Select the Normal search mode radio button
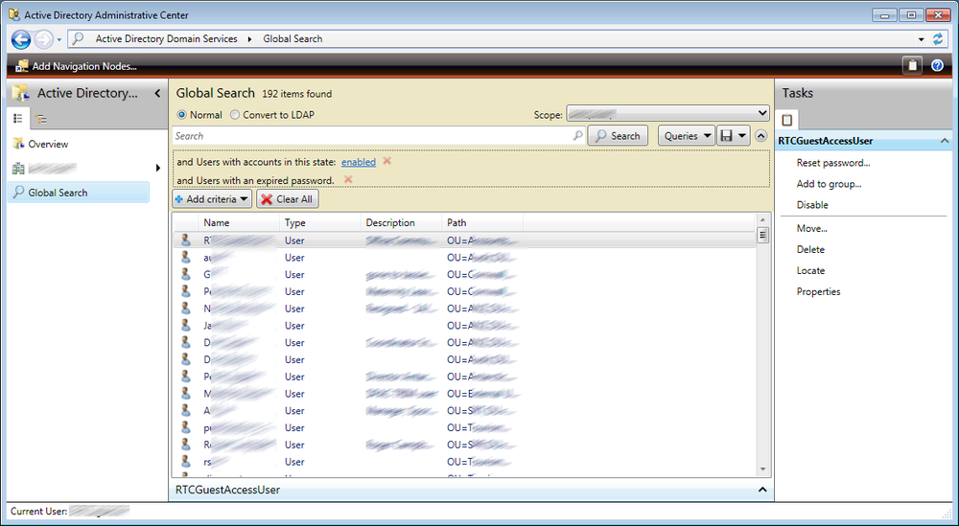 [x=181, y=115]
